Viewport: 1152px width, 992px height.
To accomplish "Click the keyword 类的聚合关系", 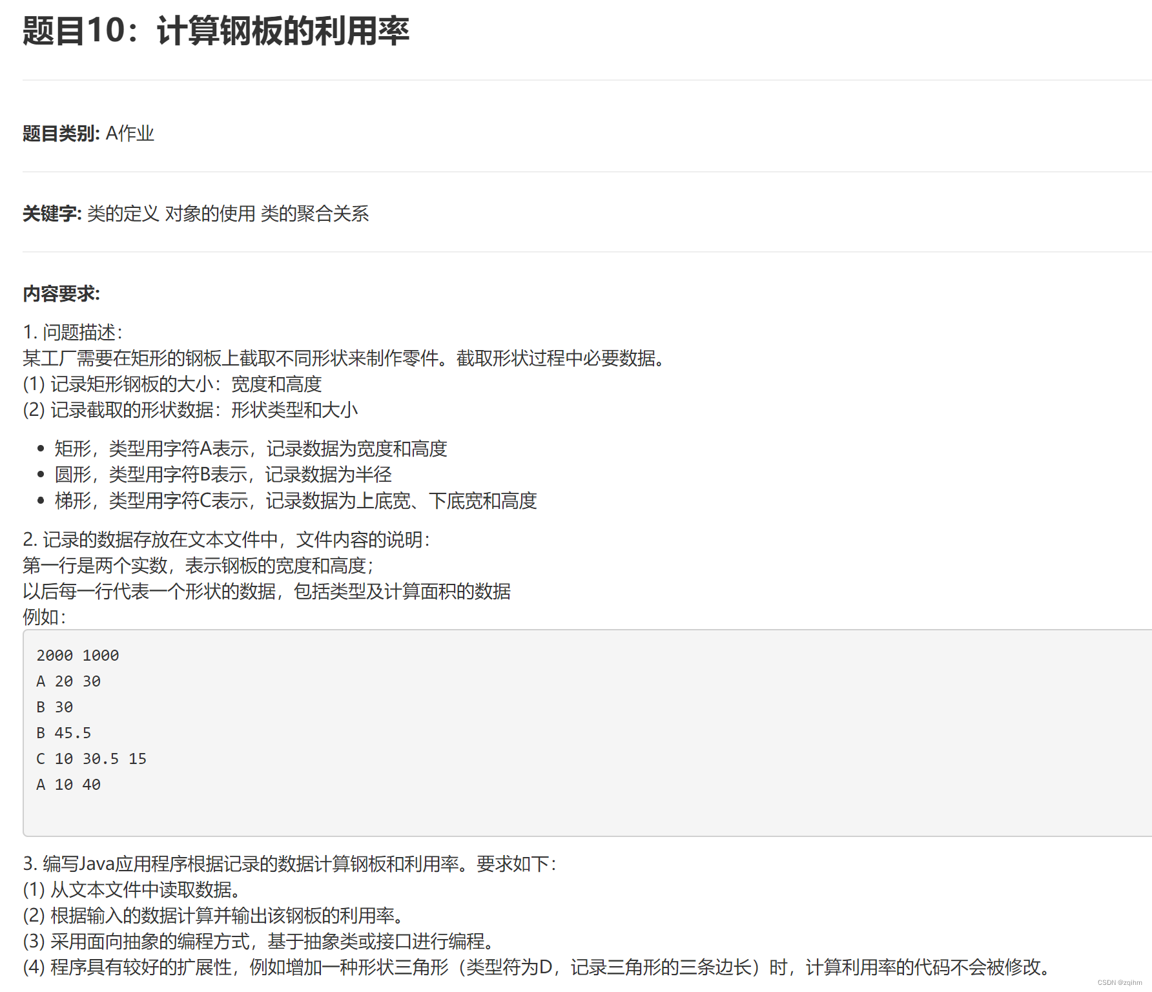I will tap(316, 214).
